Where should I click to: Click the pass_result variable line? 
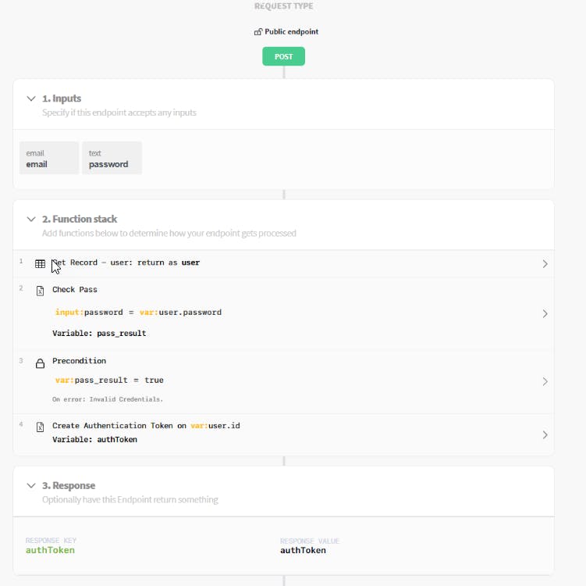tap(99, 334)
